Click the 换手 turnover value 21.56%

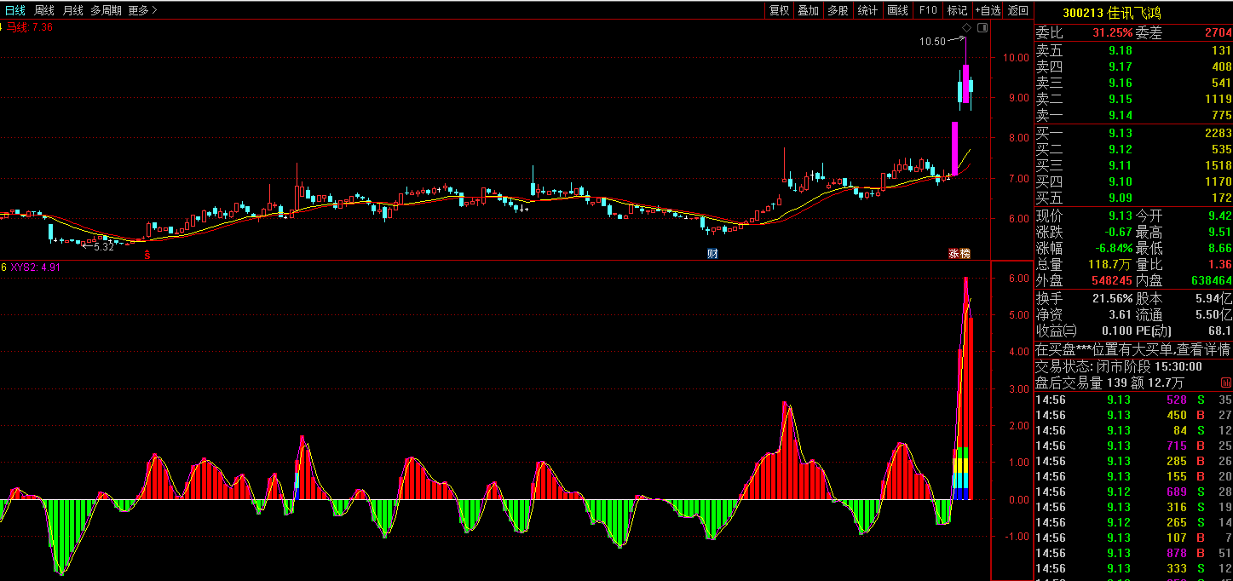point(1113,299)
